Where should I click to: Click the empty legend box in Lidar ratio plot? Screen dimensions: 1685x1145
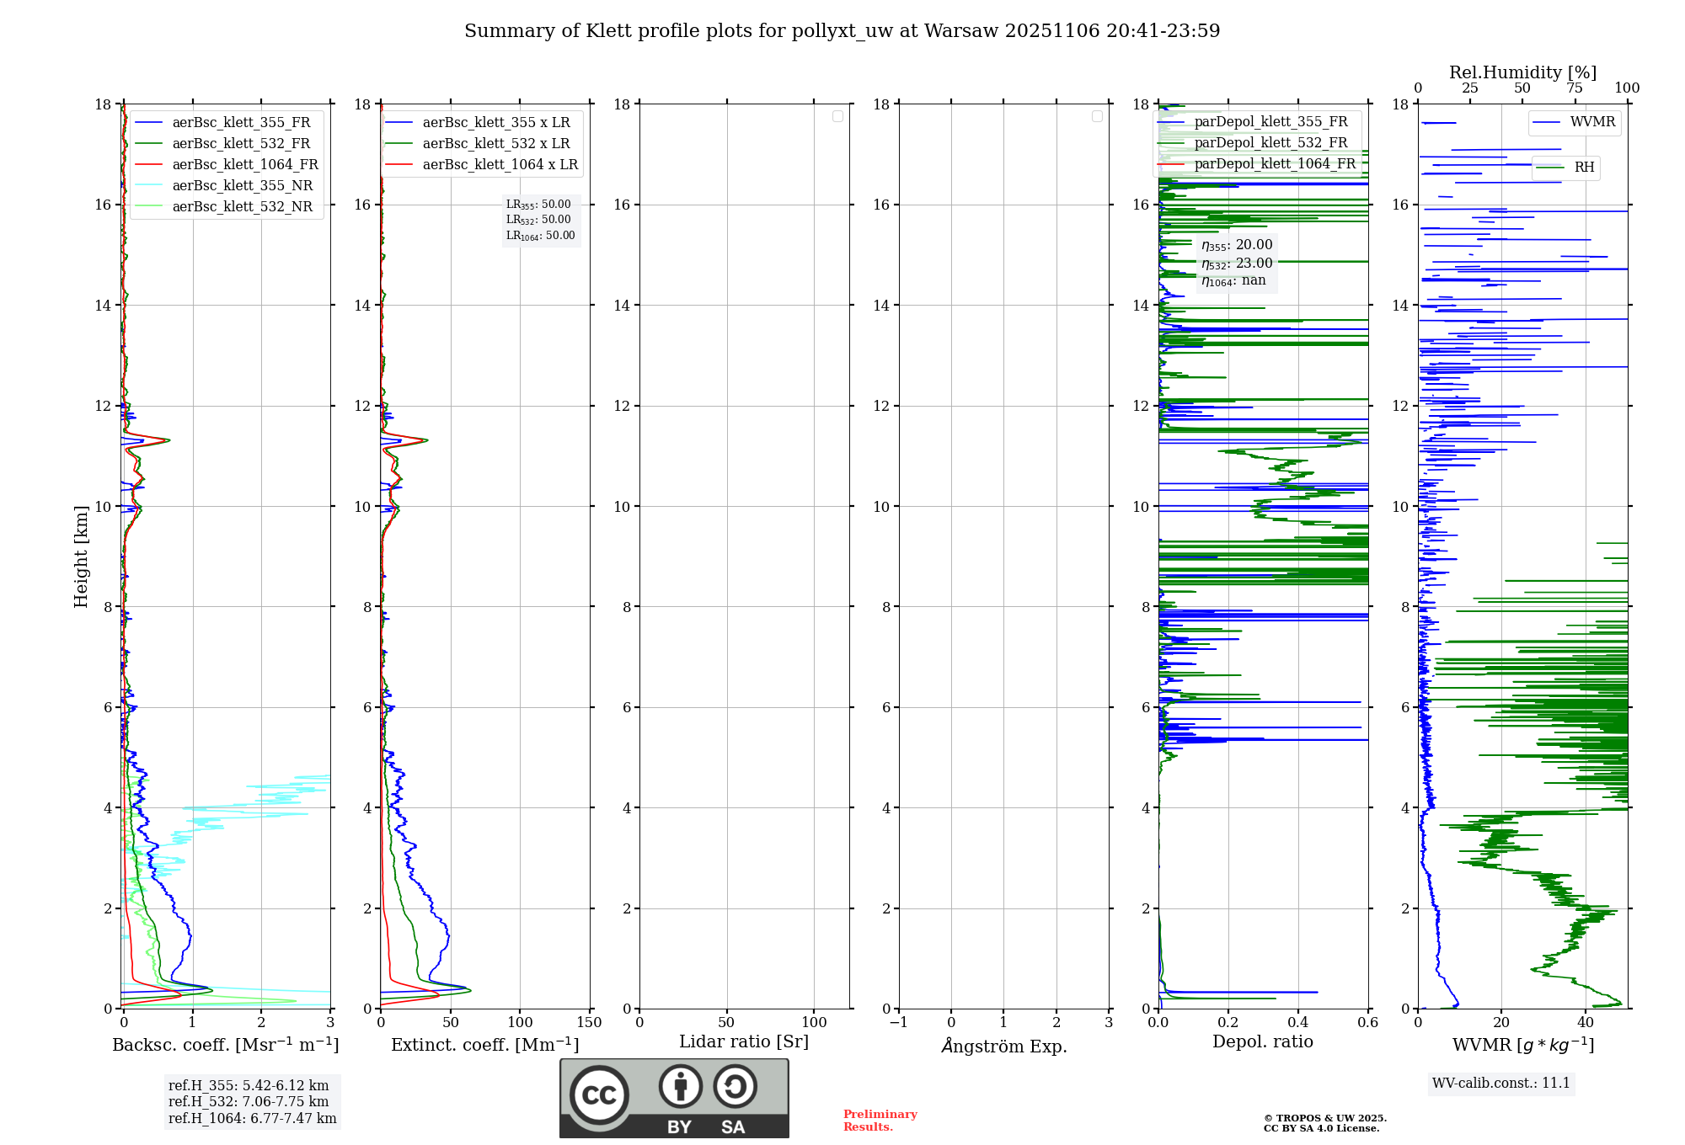[x=837, y=116]
